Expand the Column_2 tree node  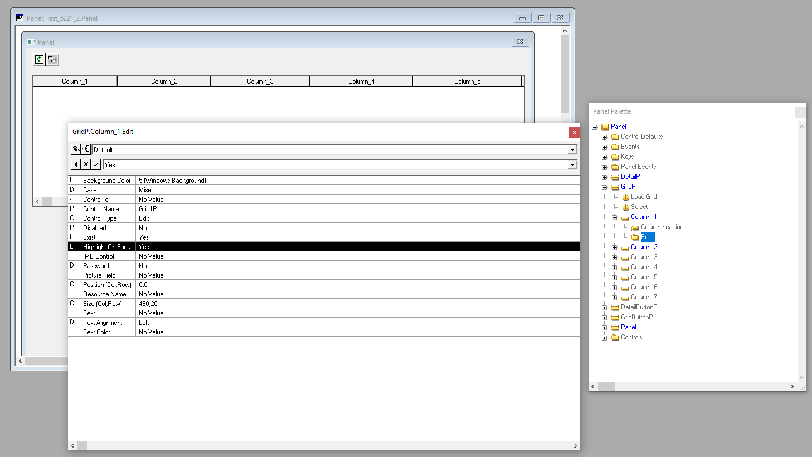614,247
